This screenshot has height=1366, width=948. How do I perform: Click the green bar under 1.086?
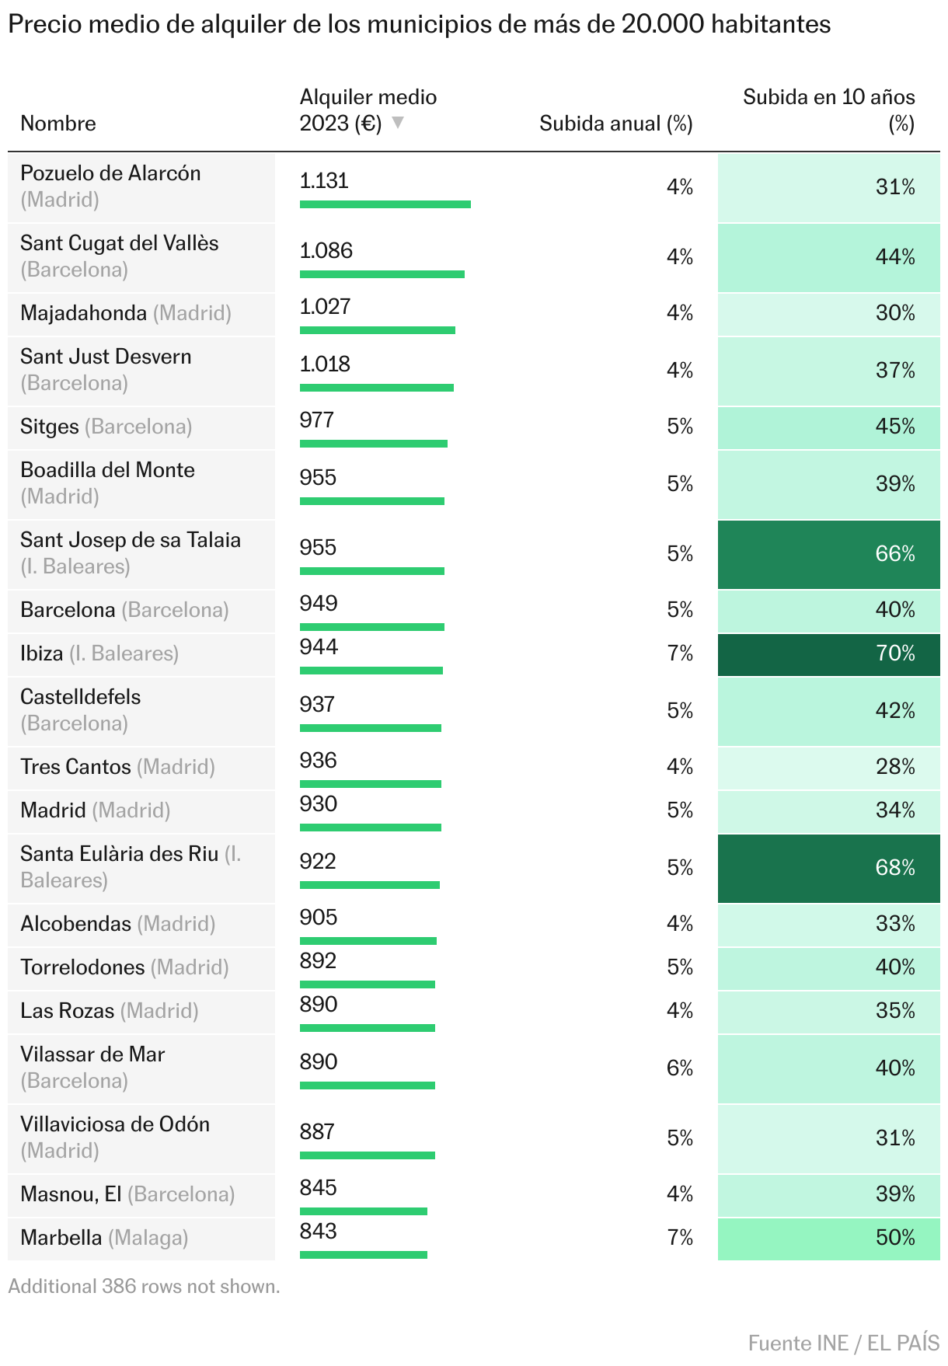click(x=382, y=274)
